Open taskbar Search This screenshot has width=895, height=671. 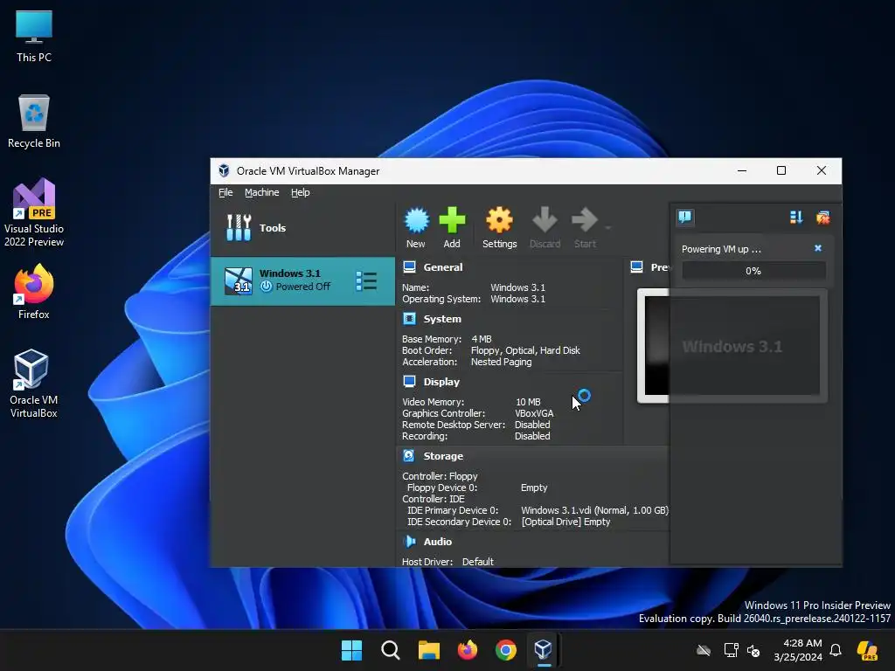(x=391, y=650)
